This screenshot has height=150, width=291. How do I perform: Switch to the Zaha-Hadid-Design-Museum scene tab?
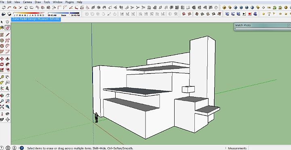click(36, 19)
